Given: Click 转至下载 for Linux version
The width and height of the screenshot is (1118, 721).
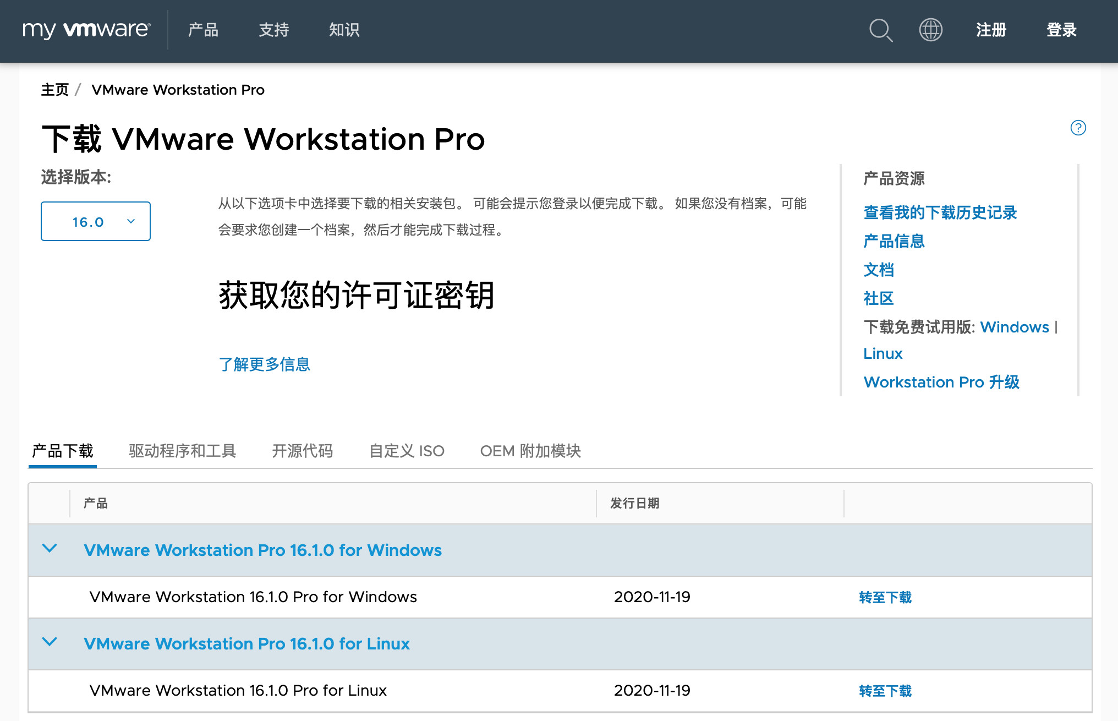Looking at the screenshot, I should click(x=885, y=691).
